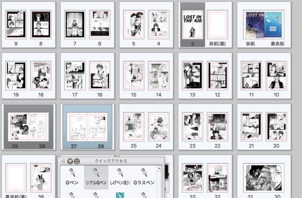Select page 33 thumbnail
The height and width of the screenshot is (198, 302).
[x=193, y=178]
